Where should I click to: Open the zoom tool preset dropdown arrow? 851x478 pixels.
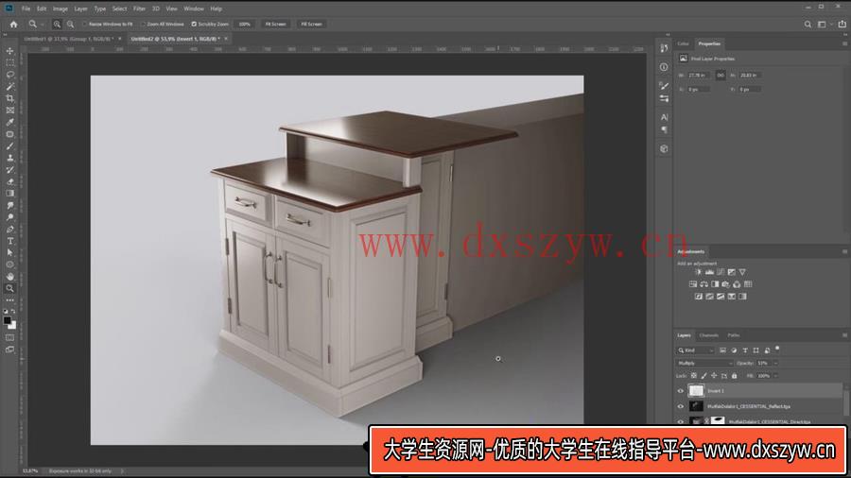coord(43,25)
